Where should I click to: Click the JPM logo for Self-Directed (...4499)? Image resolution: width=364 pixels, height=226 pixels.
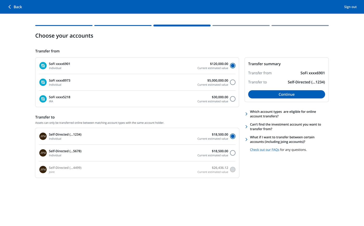pos(43,169)
